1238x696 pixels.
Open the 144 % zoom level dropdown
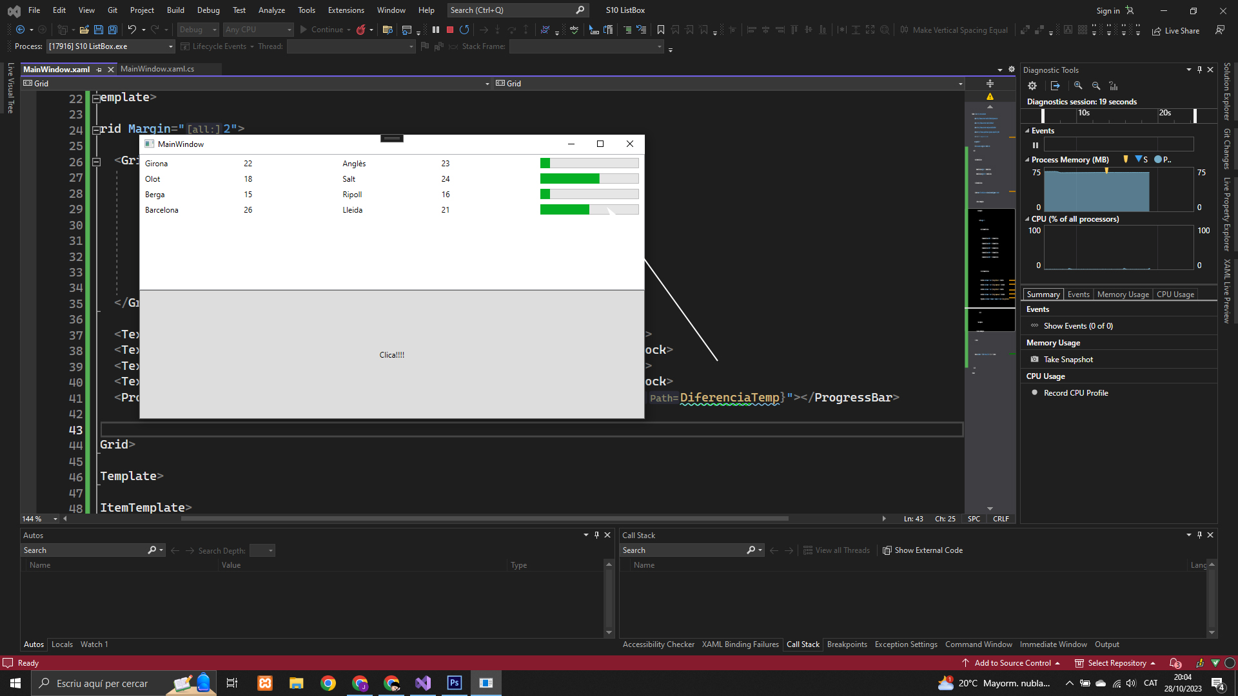pos(55,519)
